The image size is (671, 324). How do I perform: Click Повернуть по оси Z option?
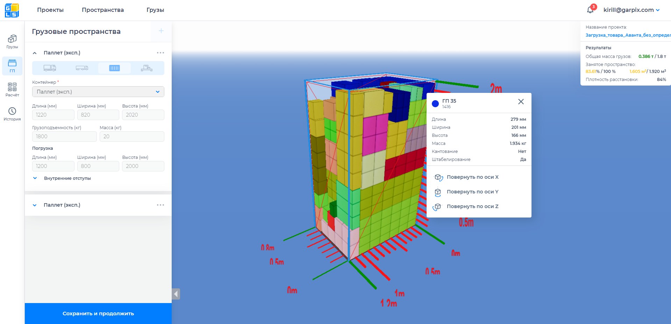pos(472,206)
